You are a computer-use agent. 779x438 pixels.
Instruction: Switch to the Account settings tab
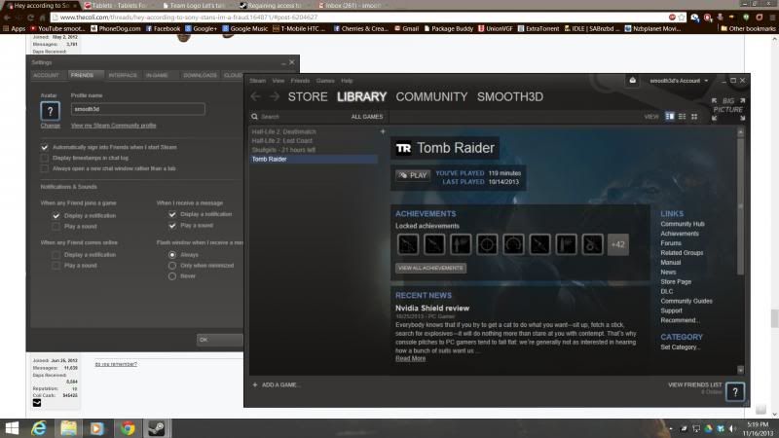(x=46, y=75)
